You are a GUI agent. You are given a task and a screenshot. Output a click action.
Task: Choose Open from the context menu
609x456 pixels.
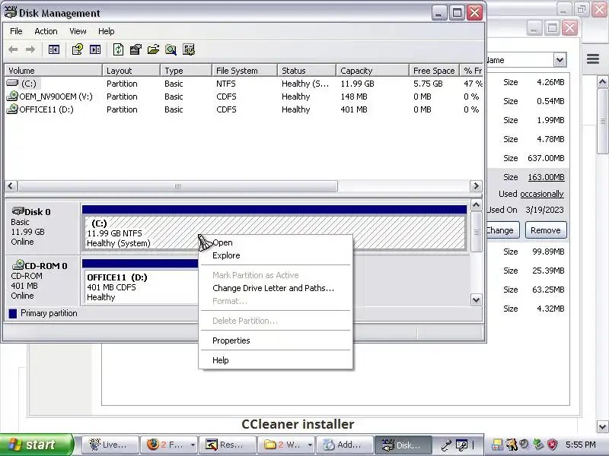276,242
